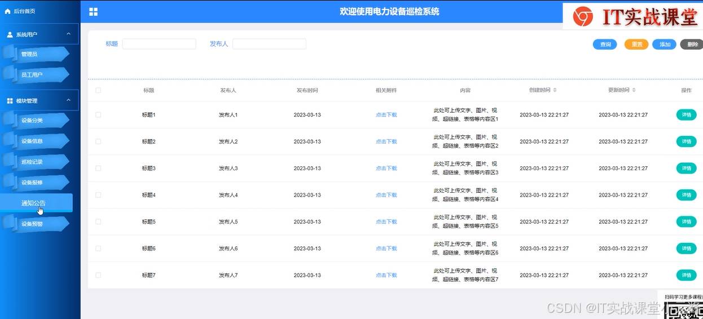Collapse the 系统用户 menu section
This screenshot has height=319, width=703.
click(x=69, y=34)
